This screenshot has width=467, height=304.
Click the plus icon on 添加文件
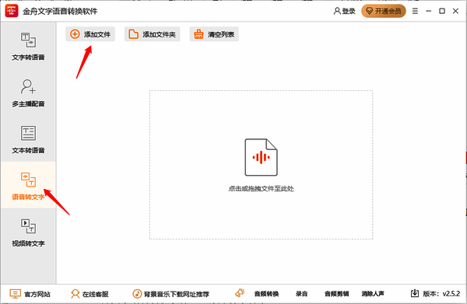click(75, 34)
